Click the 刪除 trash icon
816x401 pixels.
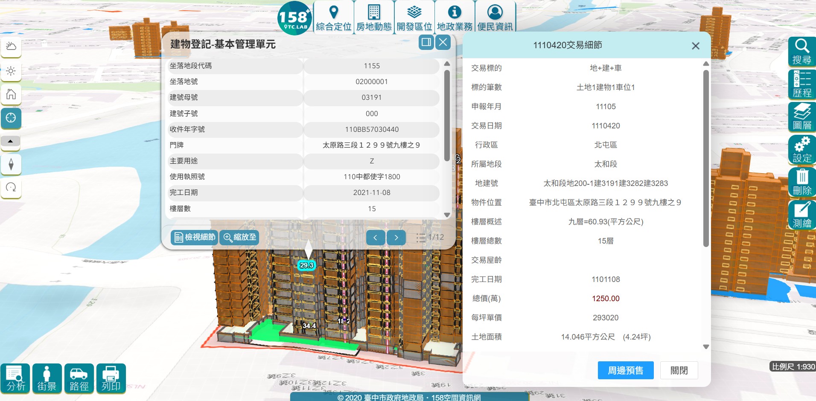click(801, 182)
